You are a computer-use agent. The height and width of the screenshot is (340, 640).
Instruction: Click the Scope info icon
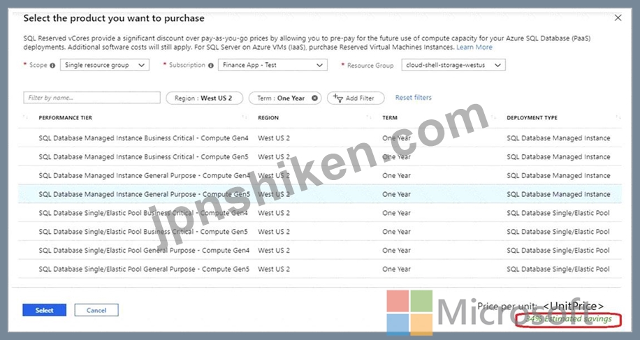coord(52,65)
